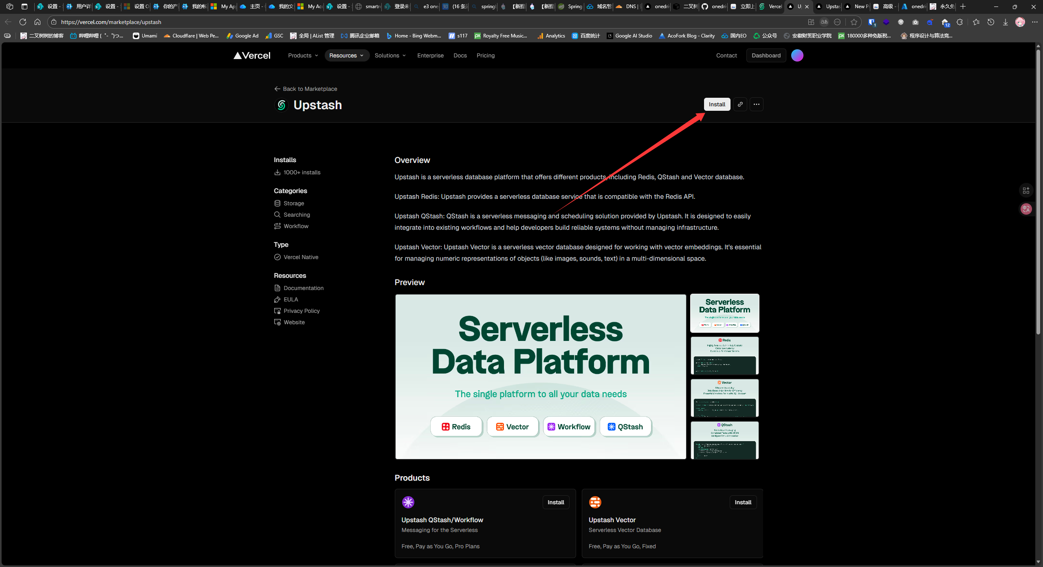Image resolution: width=1043 pixels, height=567 pixels.
Task: Install the Upstash Vector product
Action: tap(743, 502)
